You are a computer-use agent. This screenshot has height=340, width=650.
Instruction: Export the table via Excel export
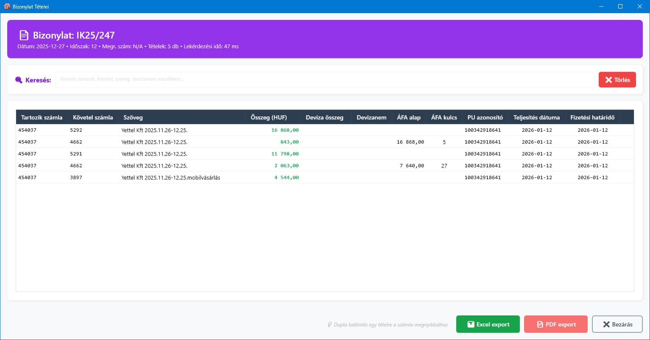(x=488, y=324)
